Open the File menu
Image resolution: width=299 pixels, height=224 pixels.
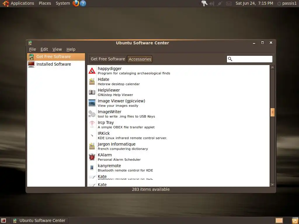[32, 49]
